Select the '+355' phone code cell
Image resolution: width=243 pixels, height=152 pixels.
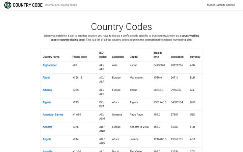pyautogui.click(x=76, y=90)
